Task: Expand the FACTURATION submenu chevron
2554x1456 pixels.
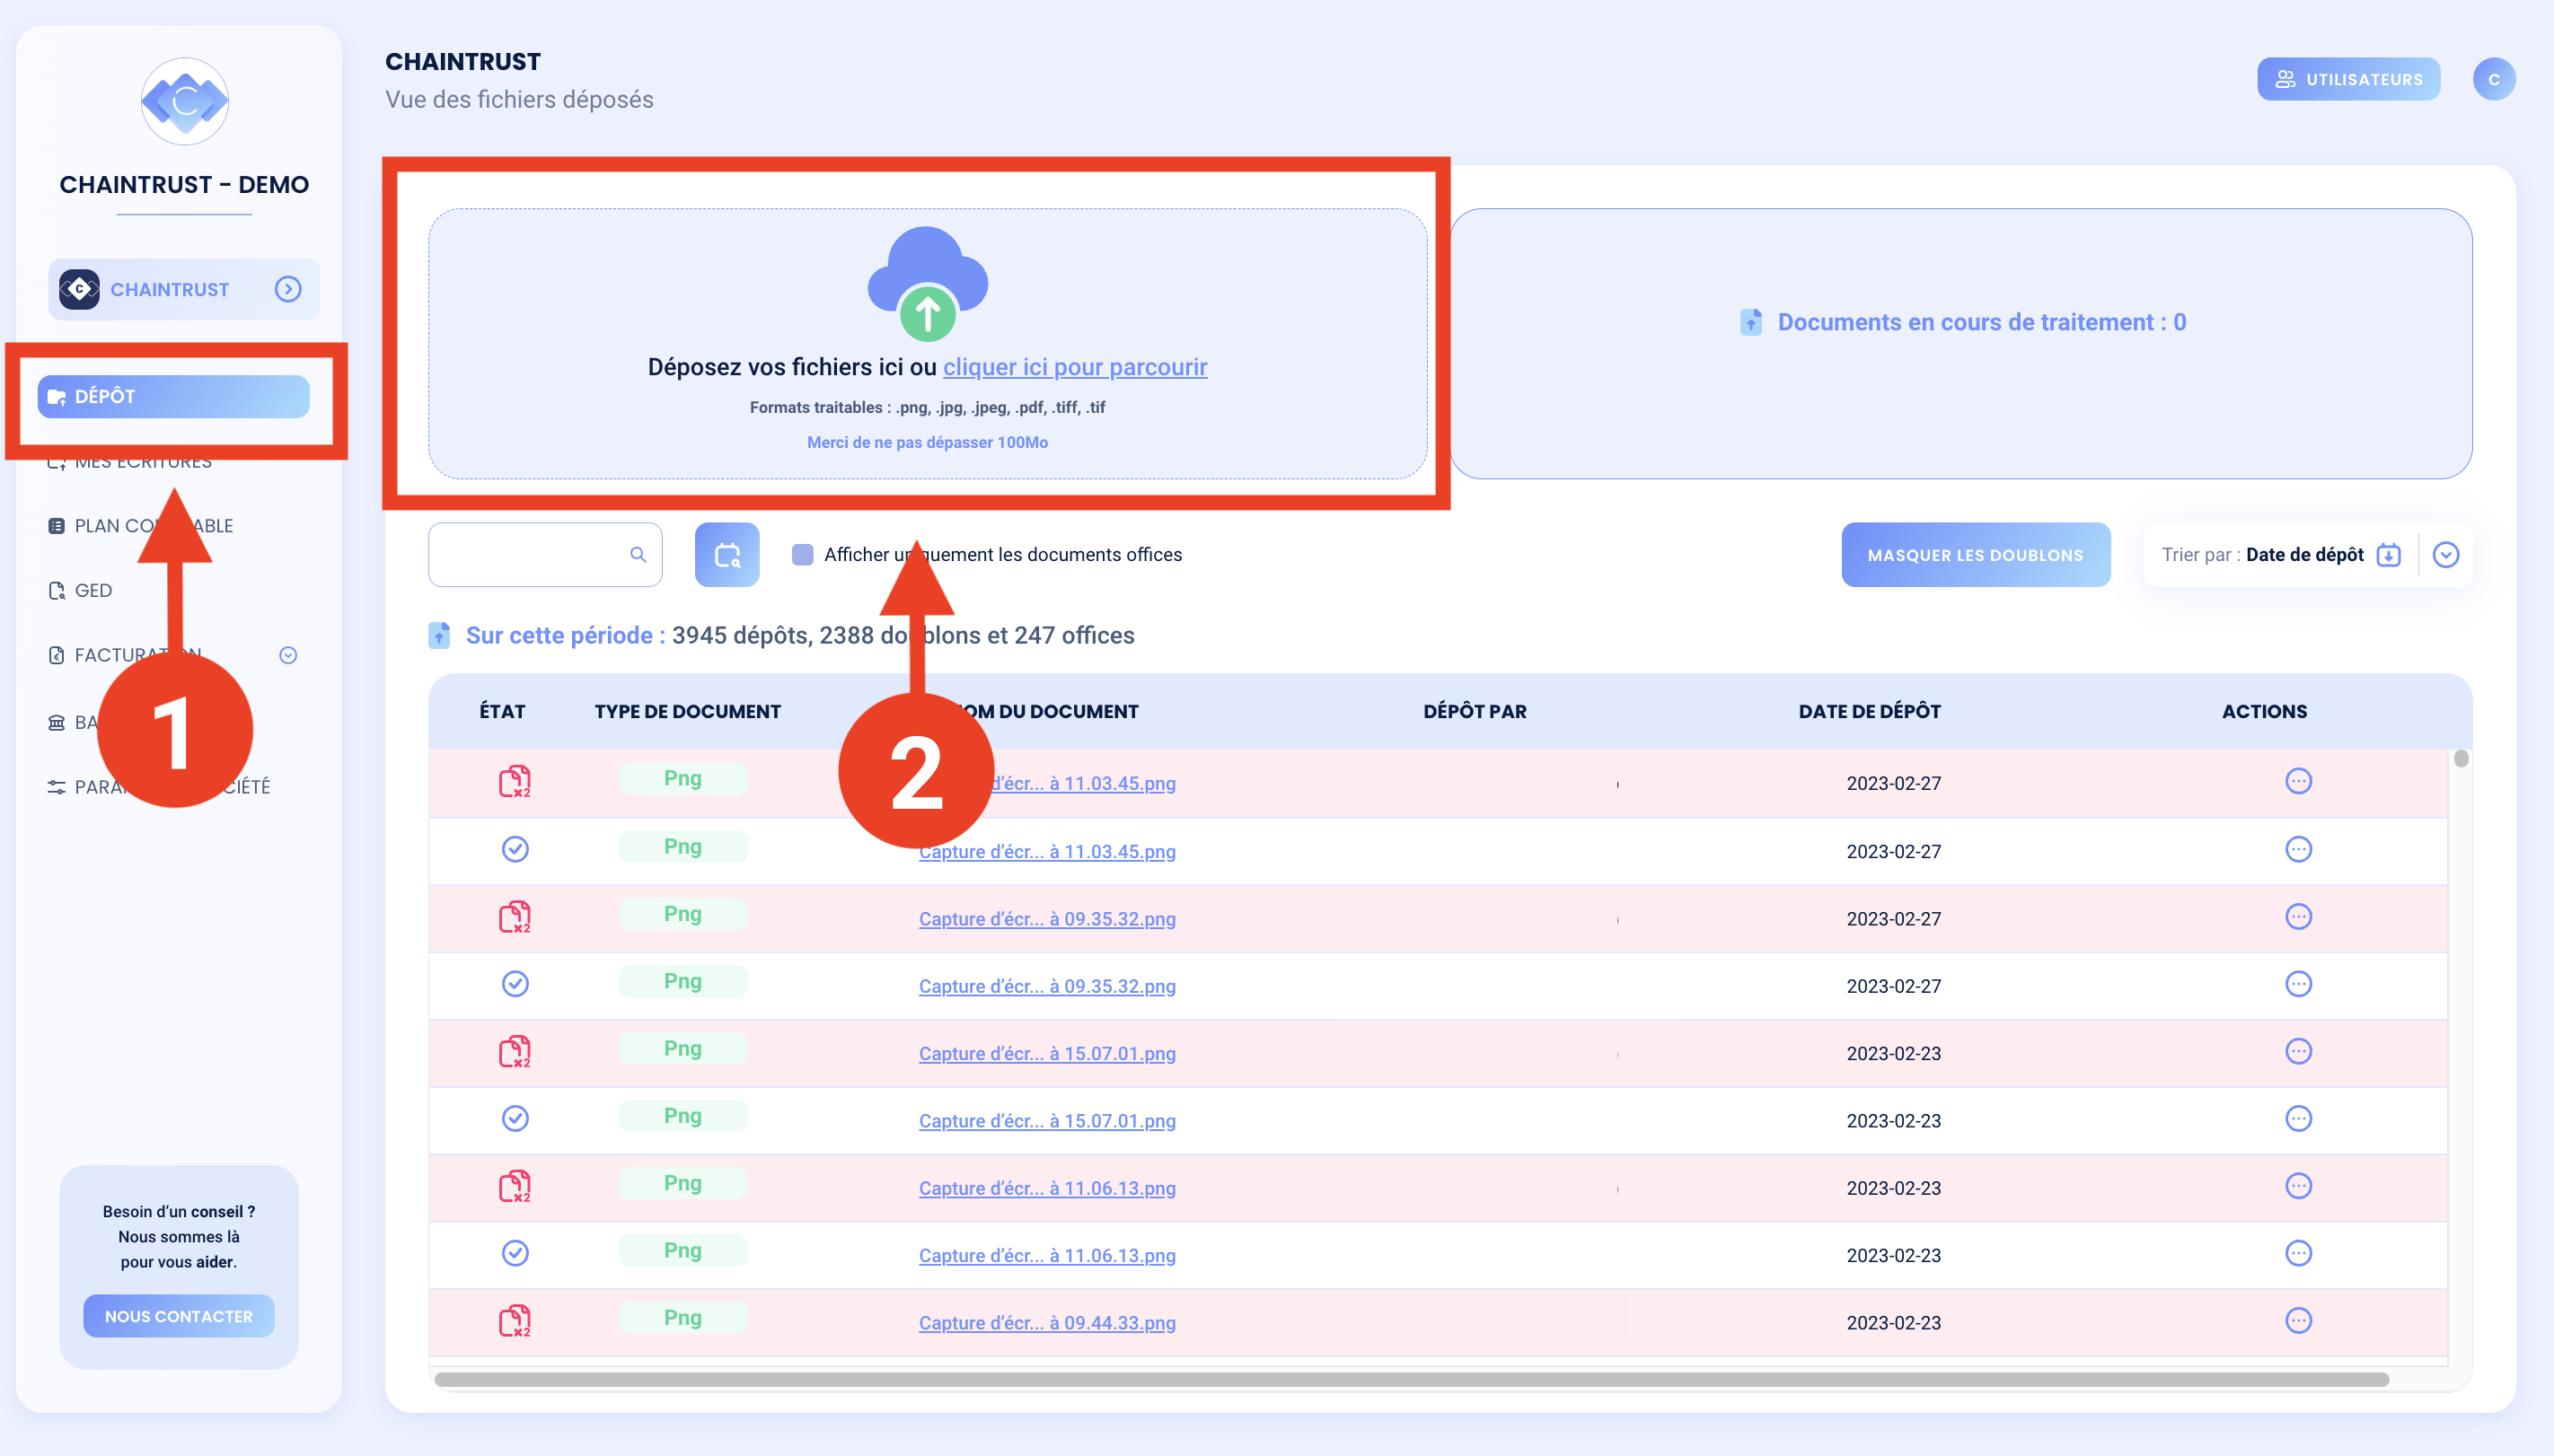Action: click(288, 655)
